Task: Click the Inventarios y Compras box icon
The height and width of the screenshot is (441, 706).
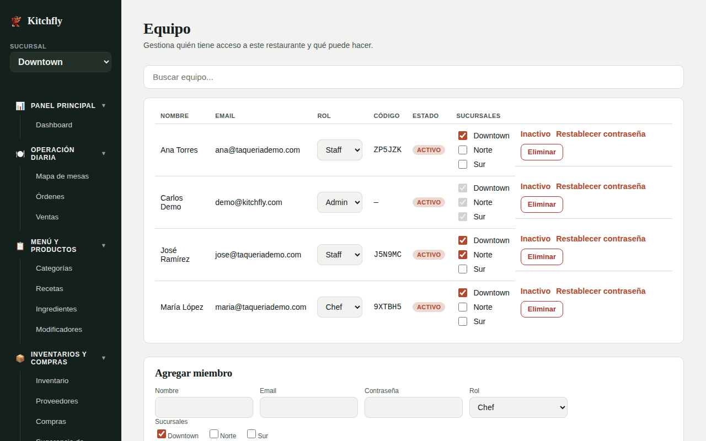Action: [20, 358]
